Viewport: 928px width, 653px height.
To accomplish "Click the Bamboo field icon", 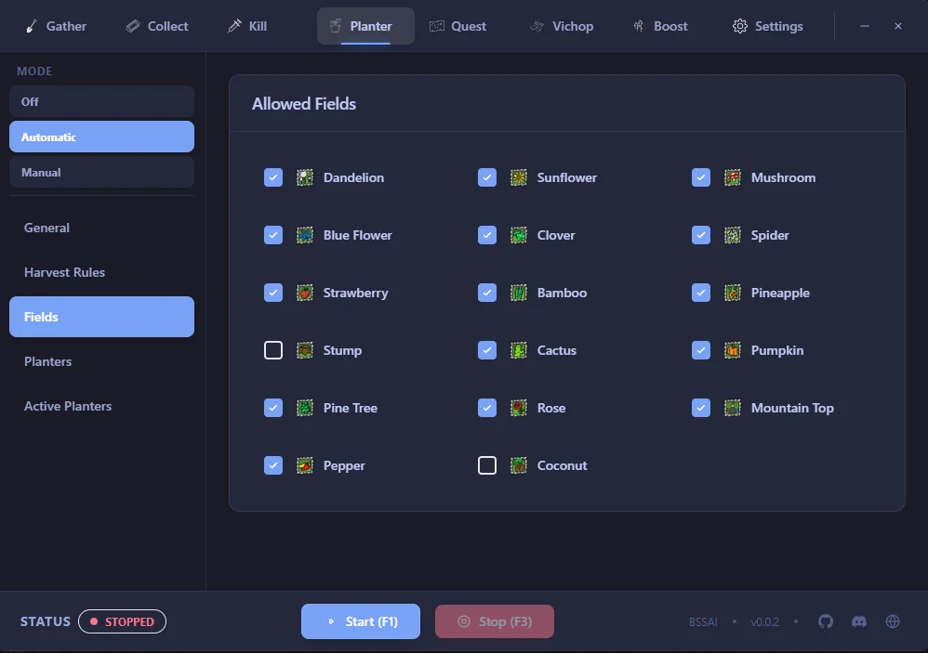I will (519, 293).
